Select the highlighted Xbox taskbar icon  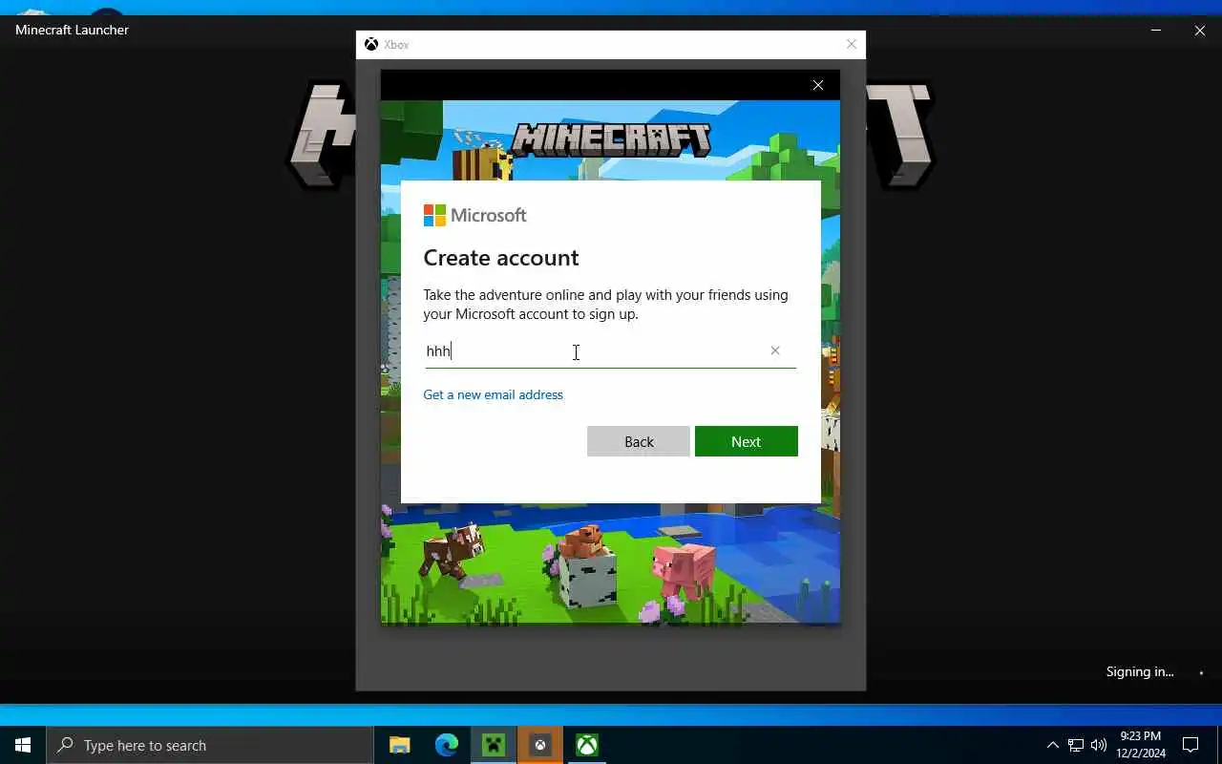pyautogui.click(x=540, y=745)
